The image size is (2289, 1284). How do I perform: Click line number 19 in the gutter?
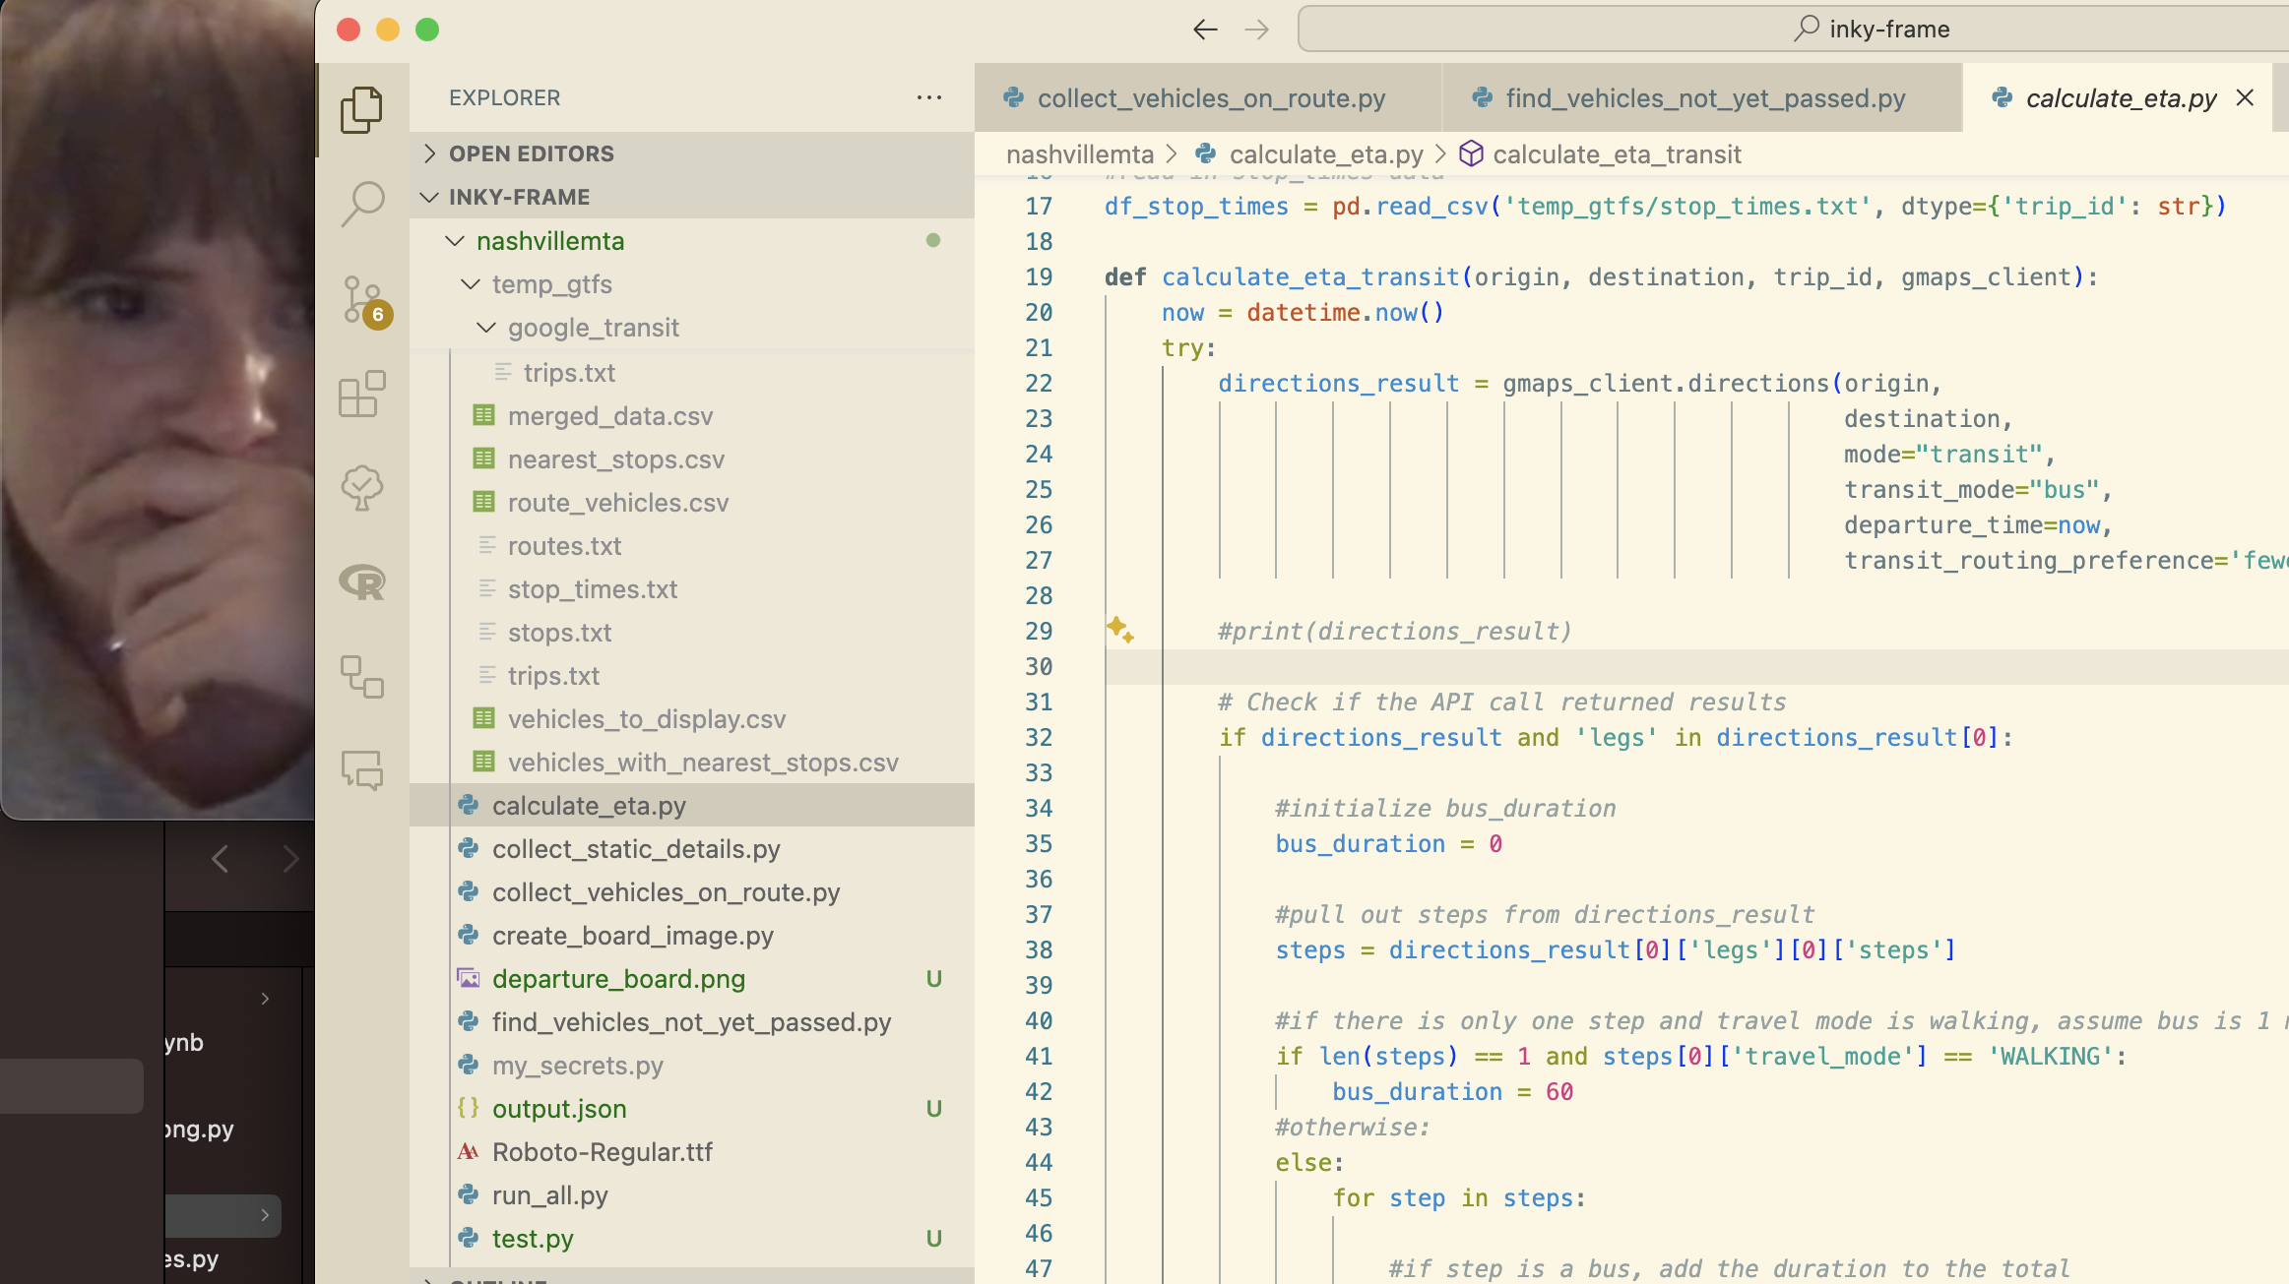click(1039, 277)
